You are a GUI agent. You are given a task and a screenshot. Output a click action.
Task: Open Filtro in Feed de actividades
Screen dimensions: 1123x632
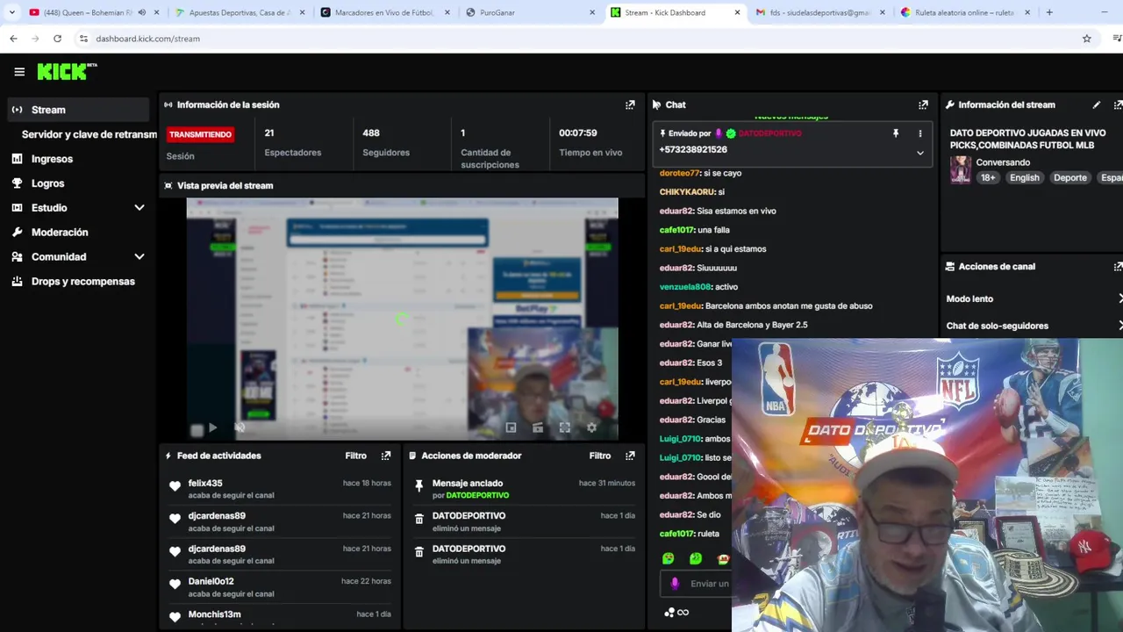pyautogui.click(x=355, y=456)
